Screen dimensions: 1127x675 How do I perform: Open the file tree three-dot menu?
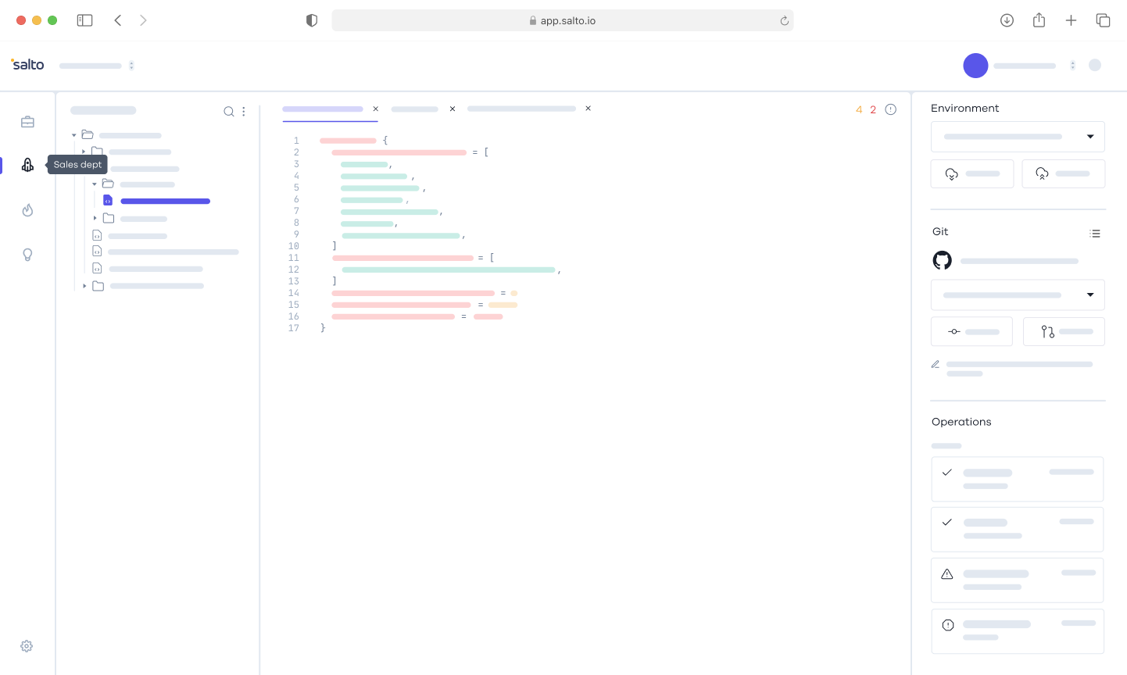click(244, 112)
